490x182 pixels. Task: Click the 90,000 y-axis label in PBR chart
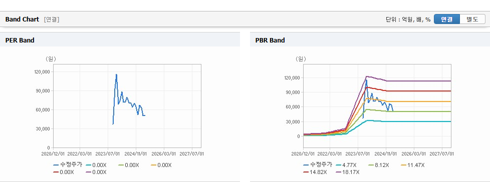pyautogui.click(x=293, y=92)
